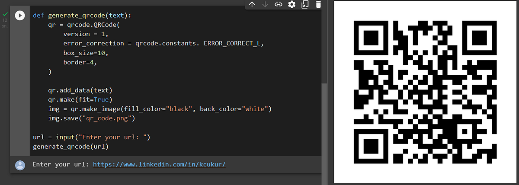Click the user avatar icon in output

point(20,165)
